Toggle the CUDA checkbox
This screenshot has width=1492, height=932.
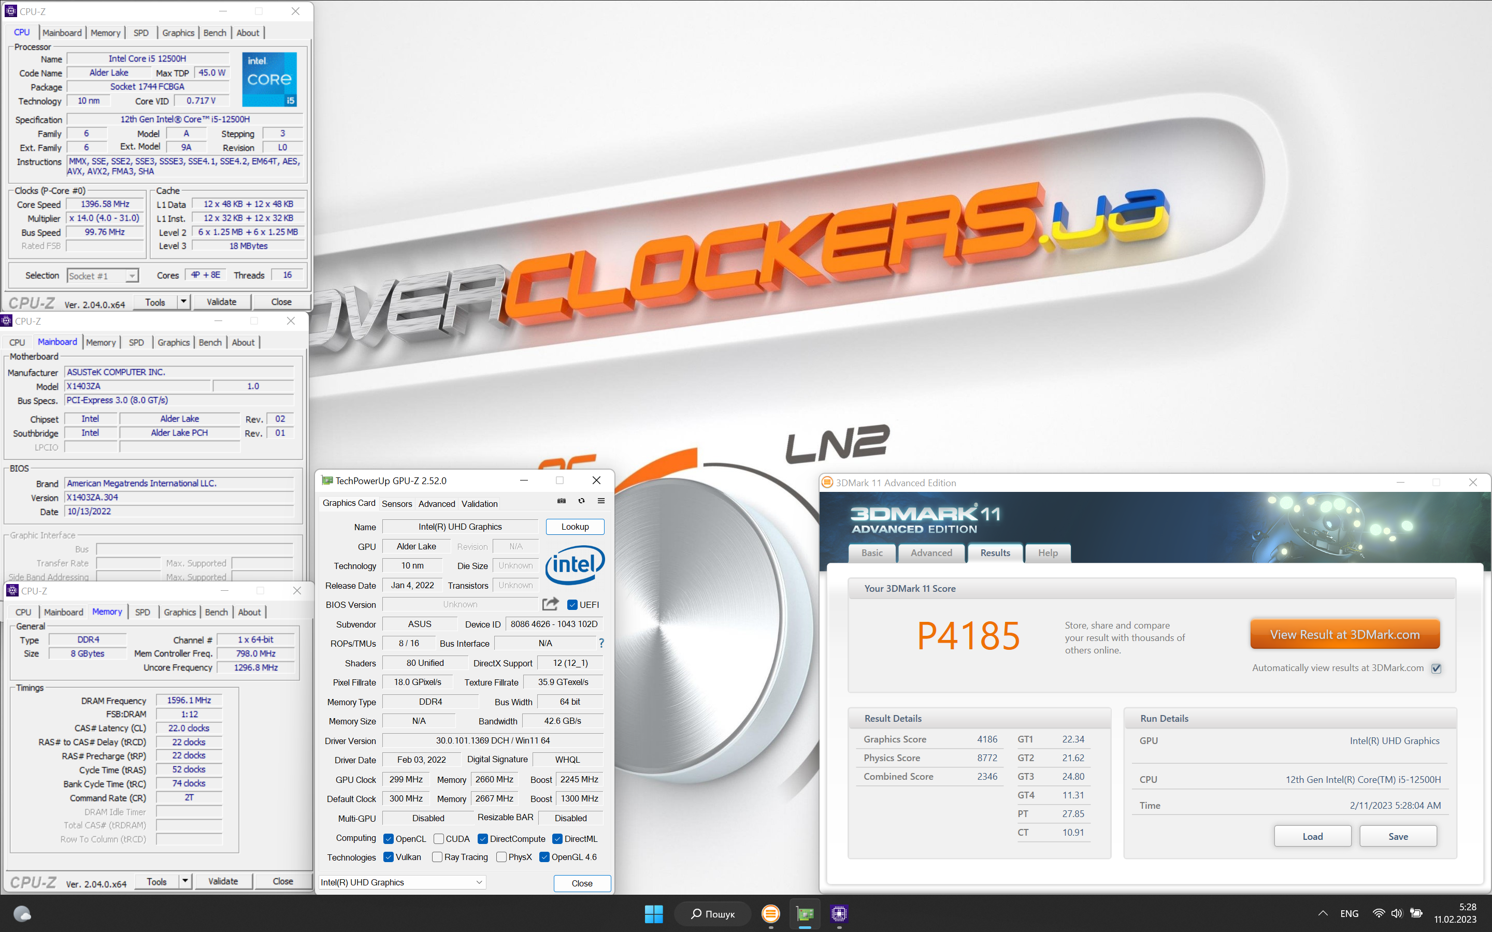[438, 839]
